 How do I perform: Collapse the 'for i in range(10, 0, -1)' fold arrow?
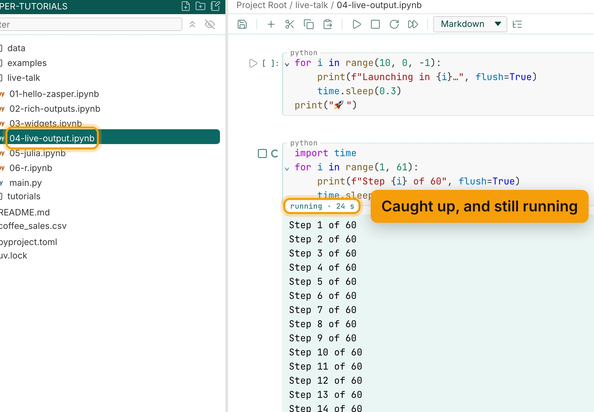[x=287, y=64]
